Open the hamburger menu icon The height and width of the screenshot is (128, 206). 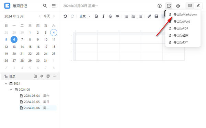[54, 6]
